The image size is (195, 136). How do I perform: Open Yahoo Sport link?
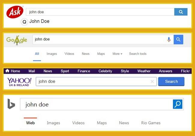(x=65, y=71)
